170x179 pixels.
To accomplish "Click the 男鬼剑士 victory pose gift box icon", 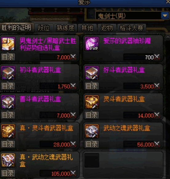I will click(8, 44).
